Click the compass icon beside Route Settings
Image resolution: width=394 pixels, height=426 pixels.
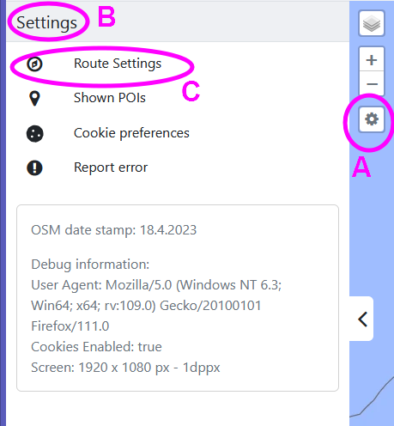tap(34, 64)
